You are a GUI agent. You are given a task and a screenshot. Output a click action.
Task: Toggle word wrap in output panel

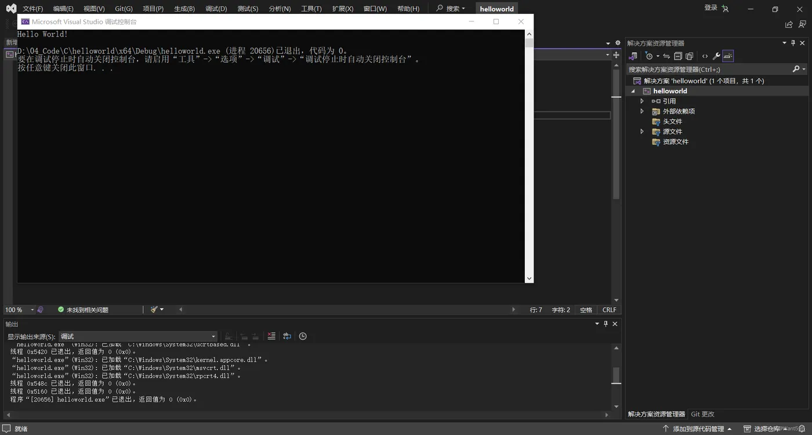click(287, 337)
